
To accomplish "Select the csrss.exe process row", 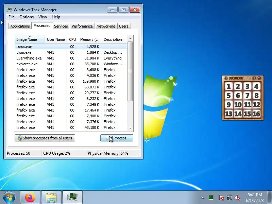I will tap(71, 47).
